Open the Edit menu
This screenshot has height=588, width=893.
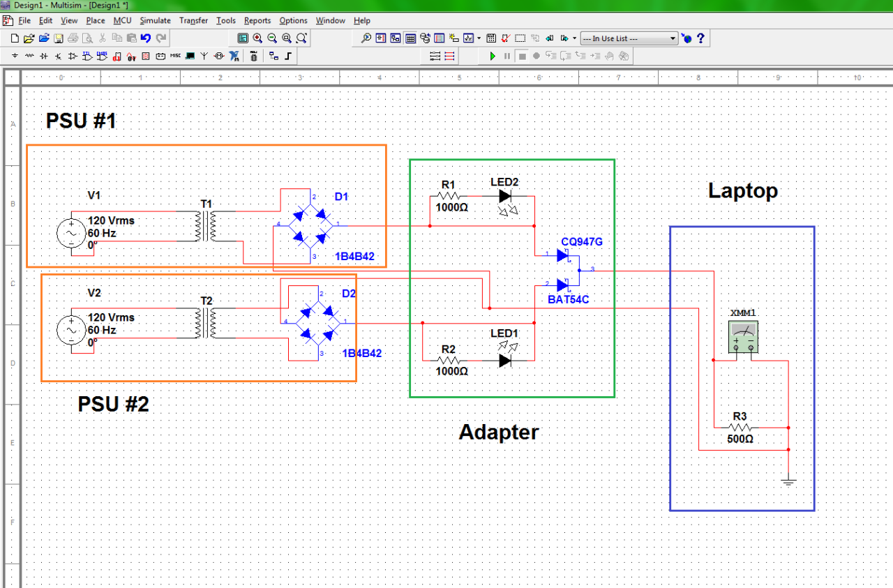(45, 20)
